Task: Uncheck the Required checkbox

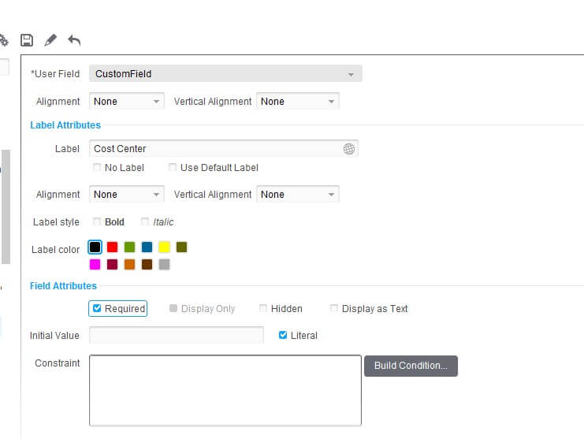Action: coord(97,308)
